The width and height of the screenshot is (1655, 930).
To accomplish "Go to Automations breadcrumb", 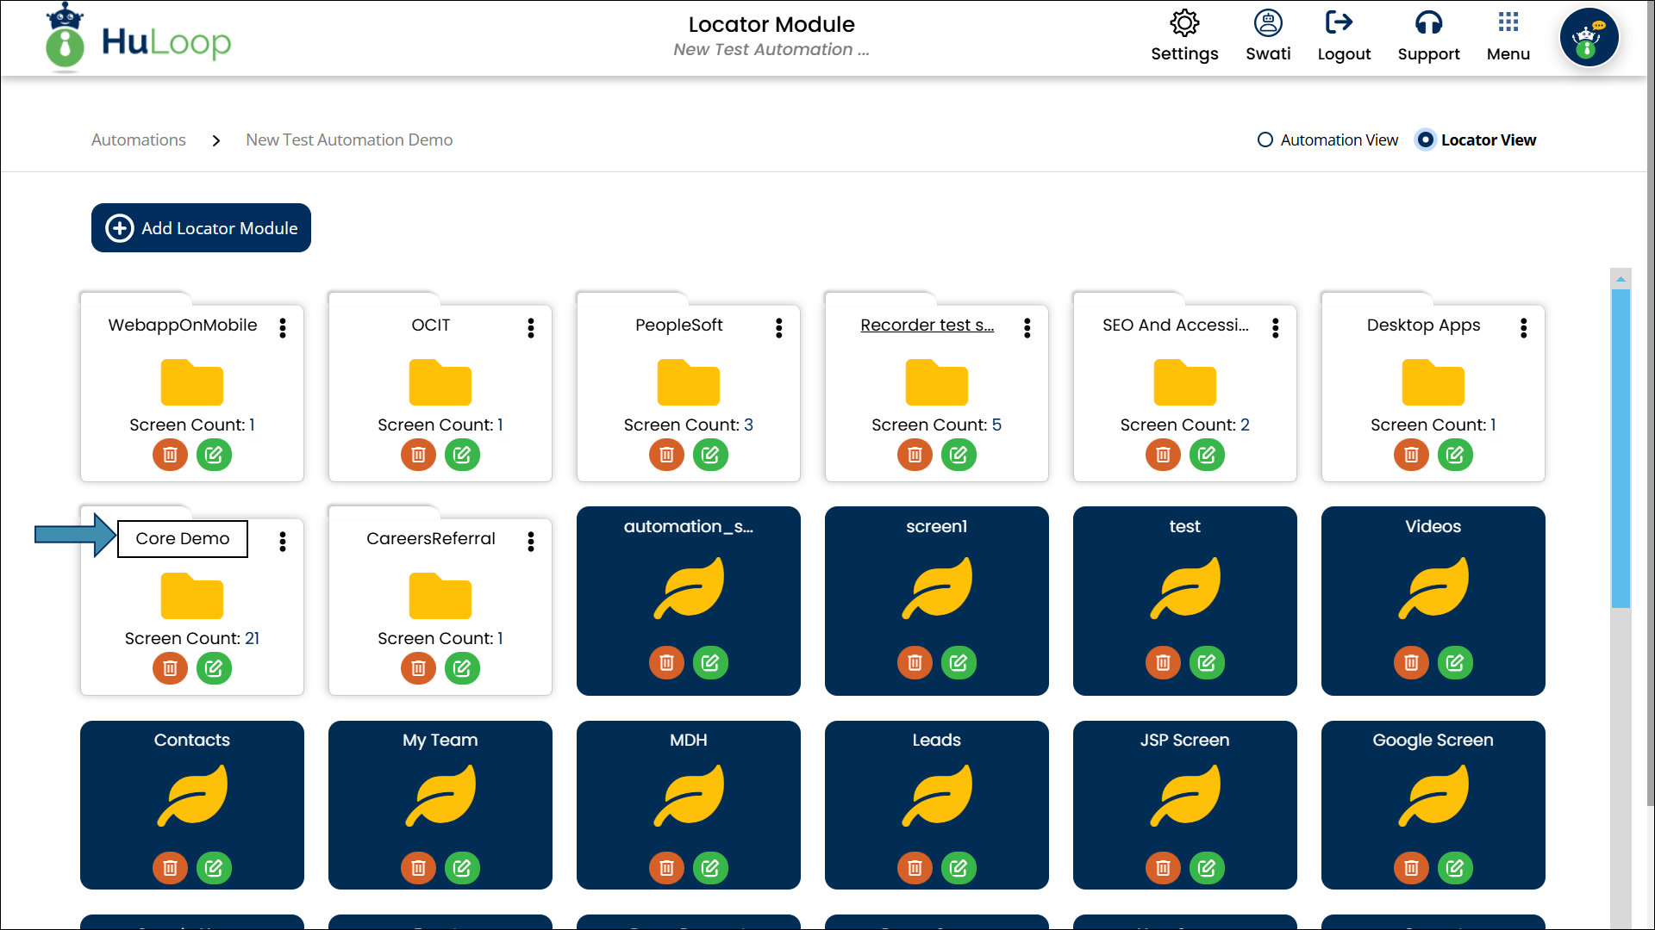I will tap(139, 139).
